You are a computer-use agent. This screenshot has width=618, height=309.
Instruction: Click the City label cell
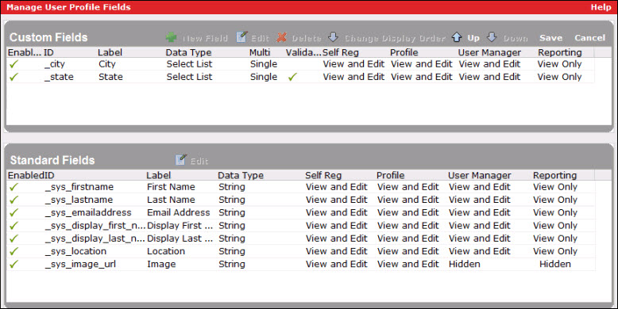[x=106, y=64]
